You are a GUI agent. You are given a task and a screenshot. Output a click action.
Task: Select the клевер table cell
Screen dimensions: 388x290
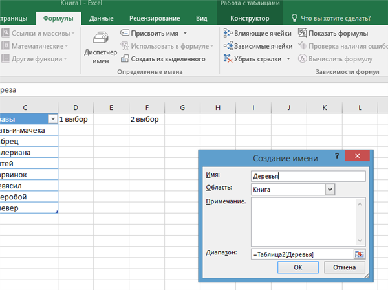click(x=28, y=208)
